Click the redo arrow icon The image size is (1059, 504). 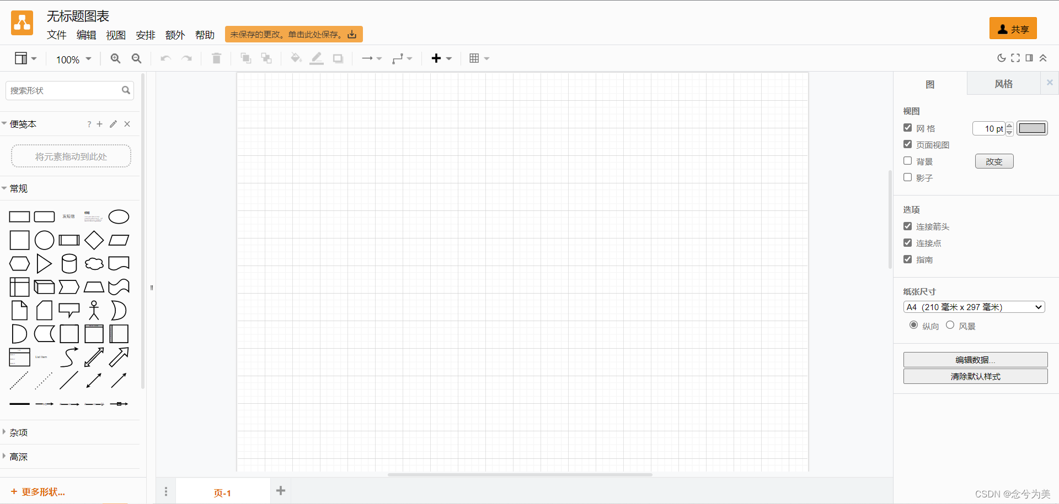click(186, 58)
